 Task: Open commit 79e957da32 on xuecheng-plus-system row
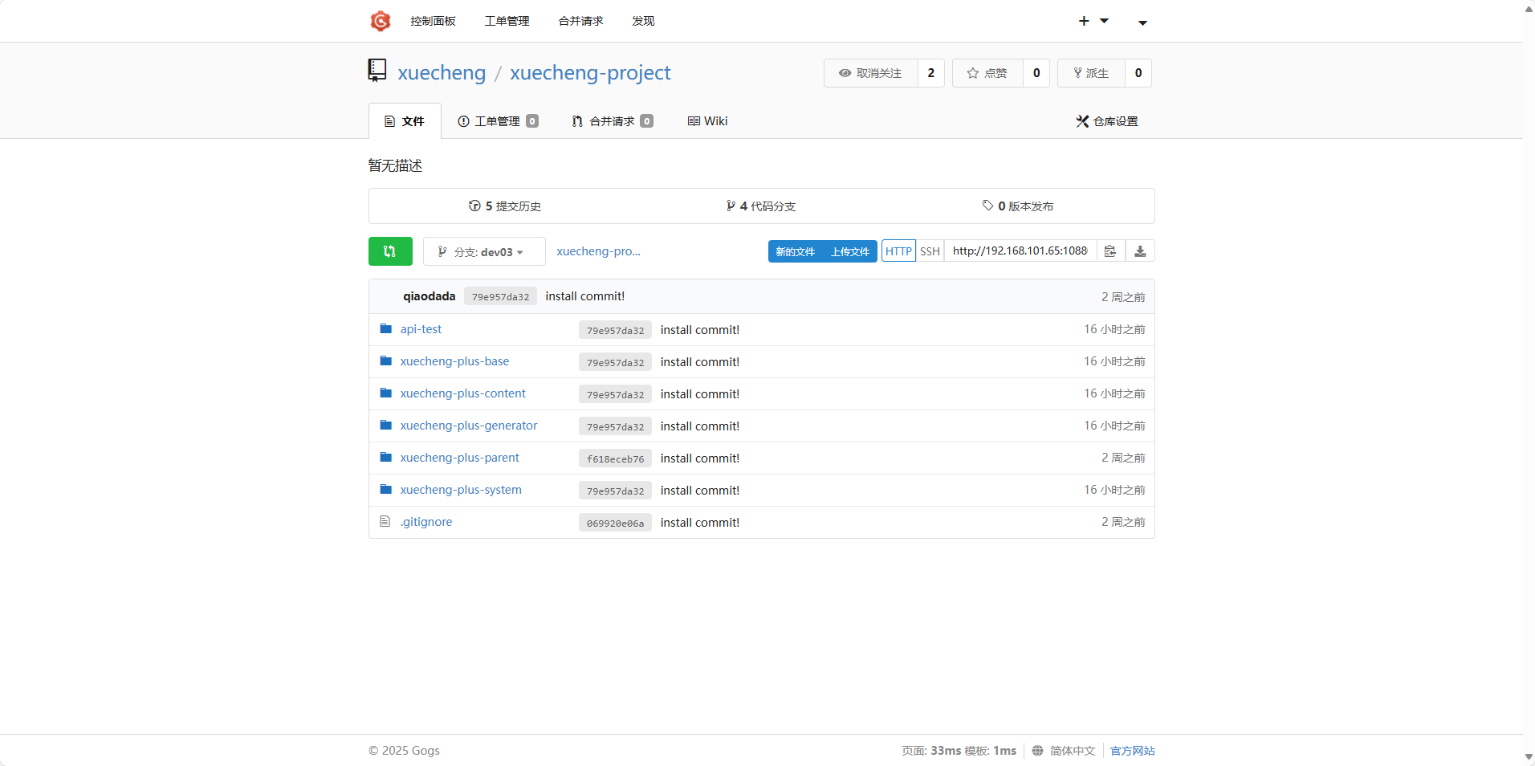coord(615,491)
